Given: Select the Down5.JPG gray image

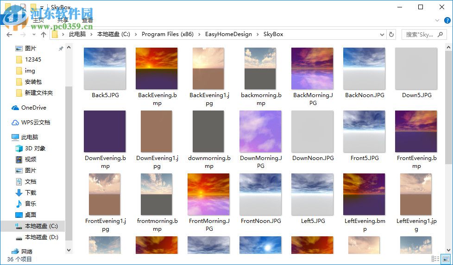Looking at the screenshot, I should point(416,68).
